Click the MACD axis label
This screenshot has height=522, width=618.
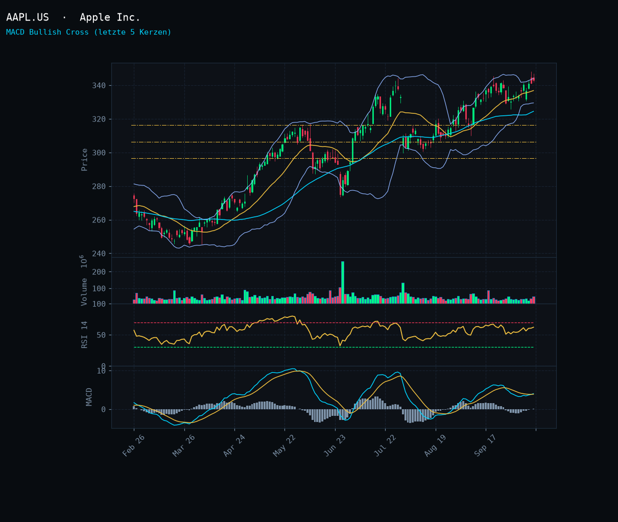(x=89, y=397)
